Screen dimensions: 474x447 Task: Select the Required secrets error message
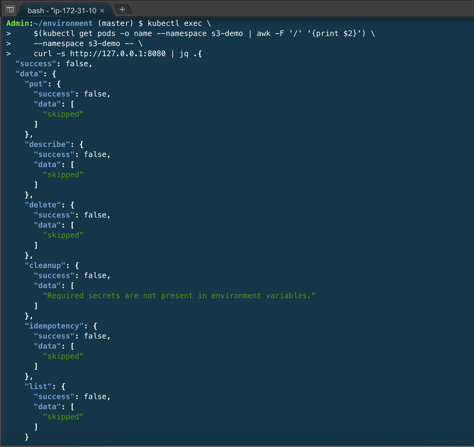pyautogui.click(x=179, y=295)
